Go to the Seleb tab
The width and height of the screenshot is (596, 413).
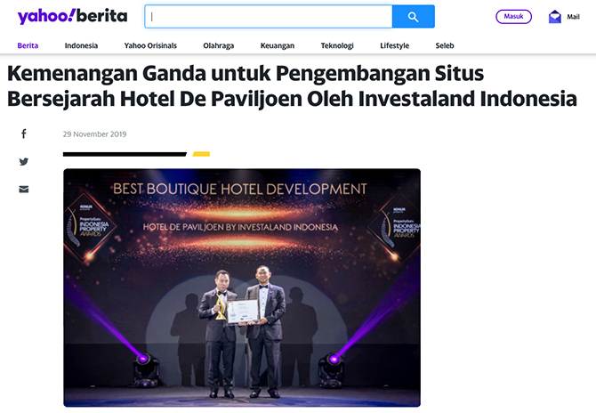(x=445, y=45)
